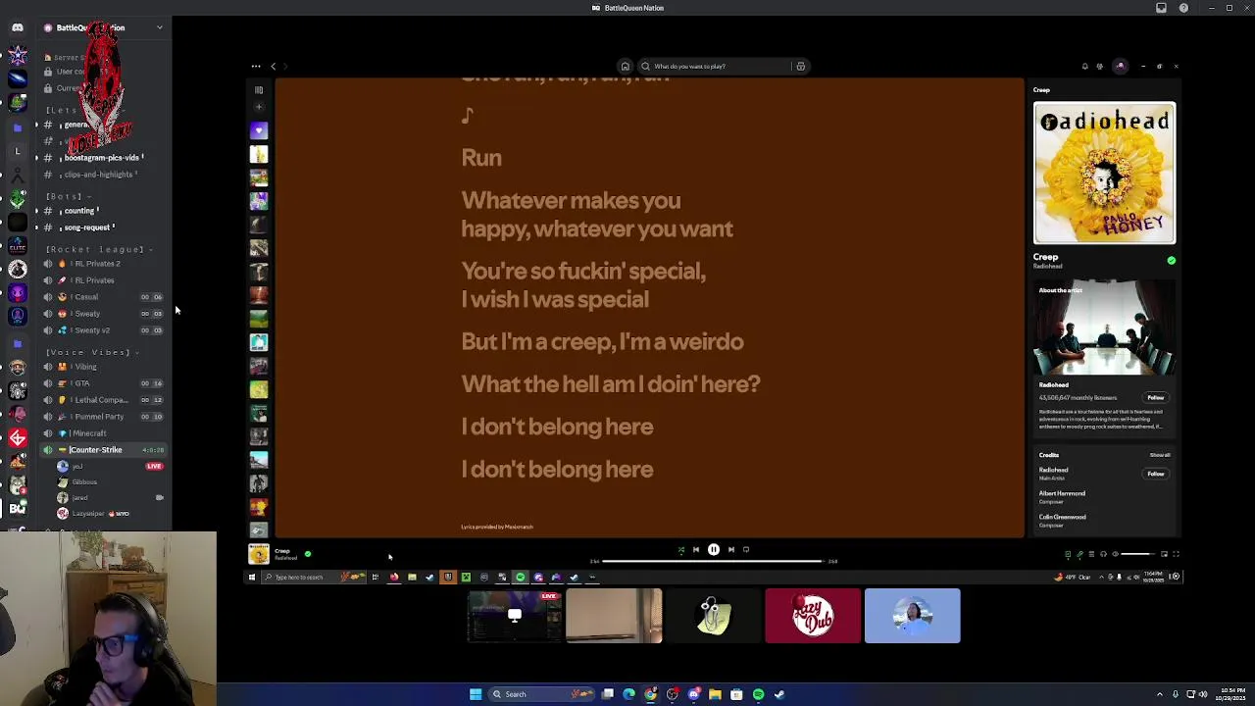Pause the Creep track in Spotify
This screenshot has height=706, width=1255.
tap(713, 550)
